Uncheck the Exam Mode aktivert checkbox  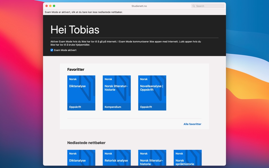(52, 50)
